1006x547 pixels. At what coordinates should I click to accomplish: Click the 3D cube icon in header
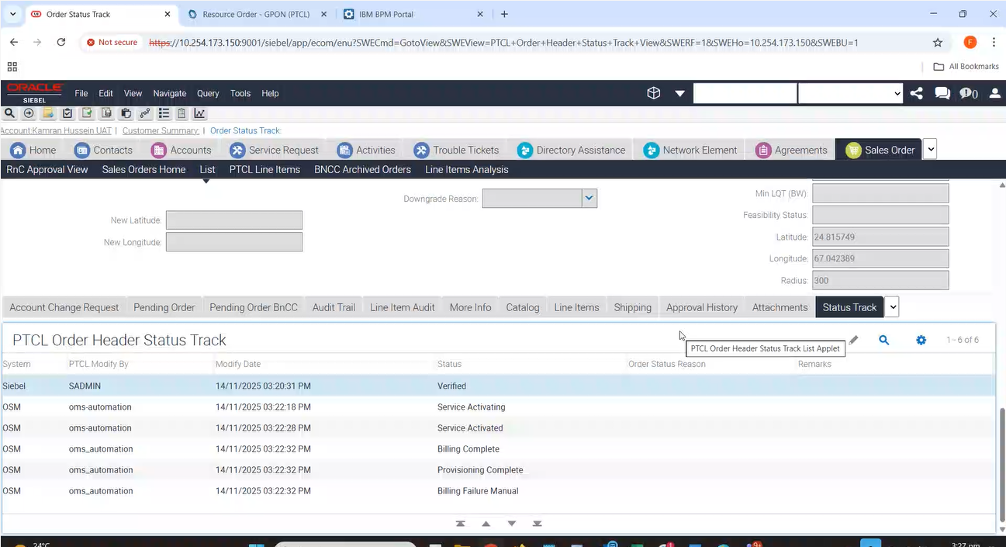pos(654,93)
